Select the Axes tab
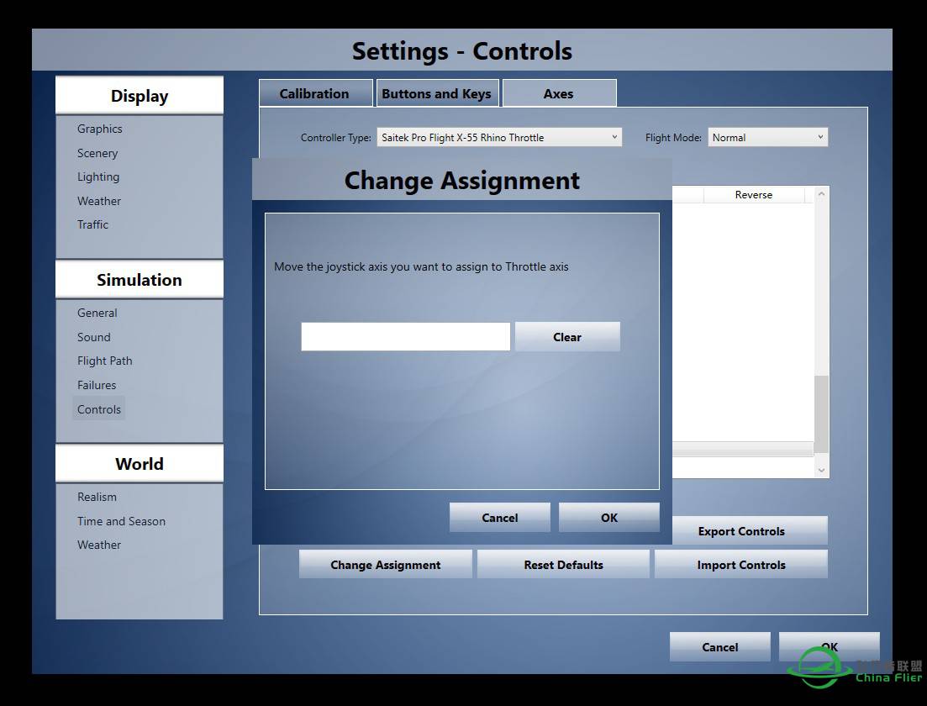This screenshot has height=706, width=927. (x=559, y=93)
